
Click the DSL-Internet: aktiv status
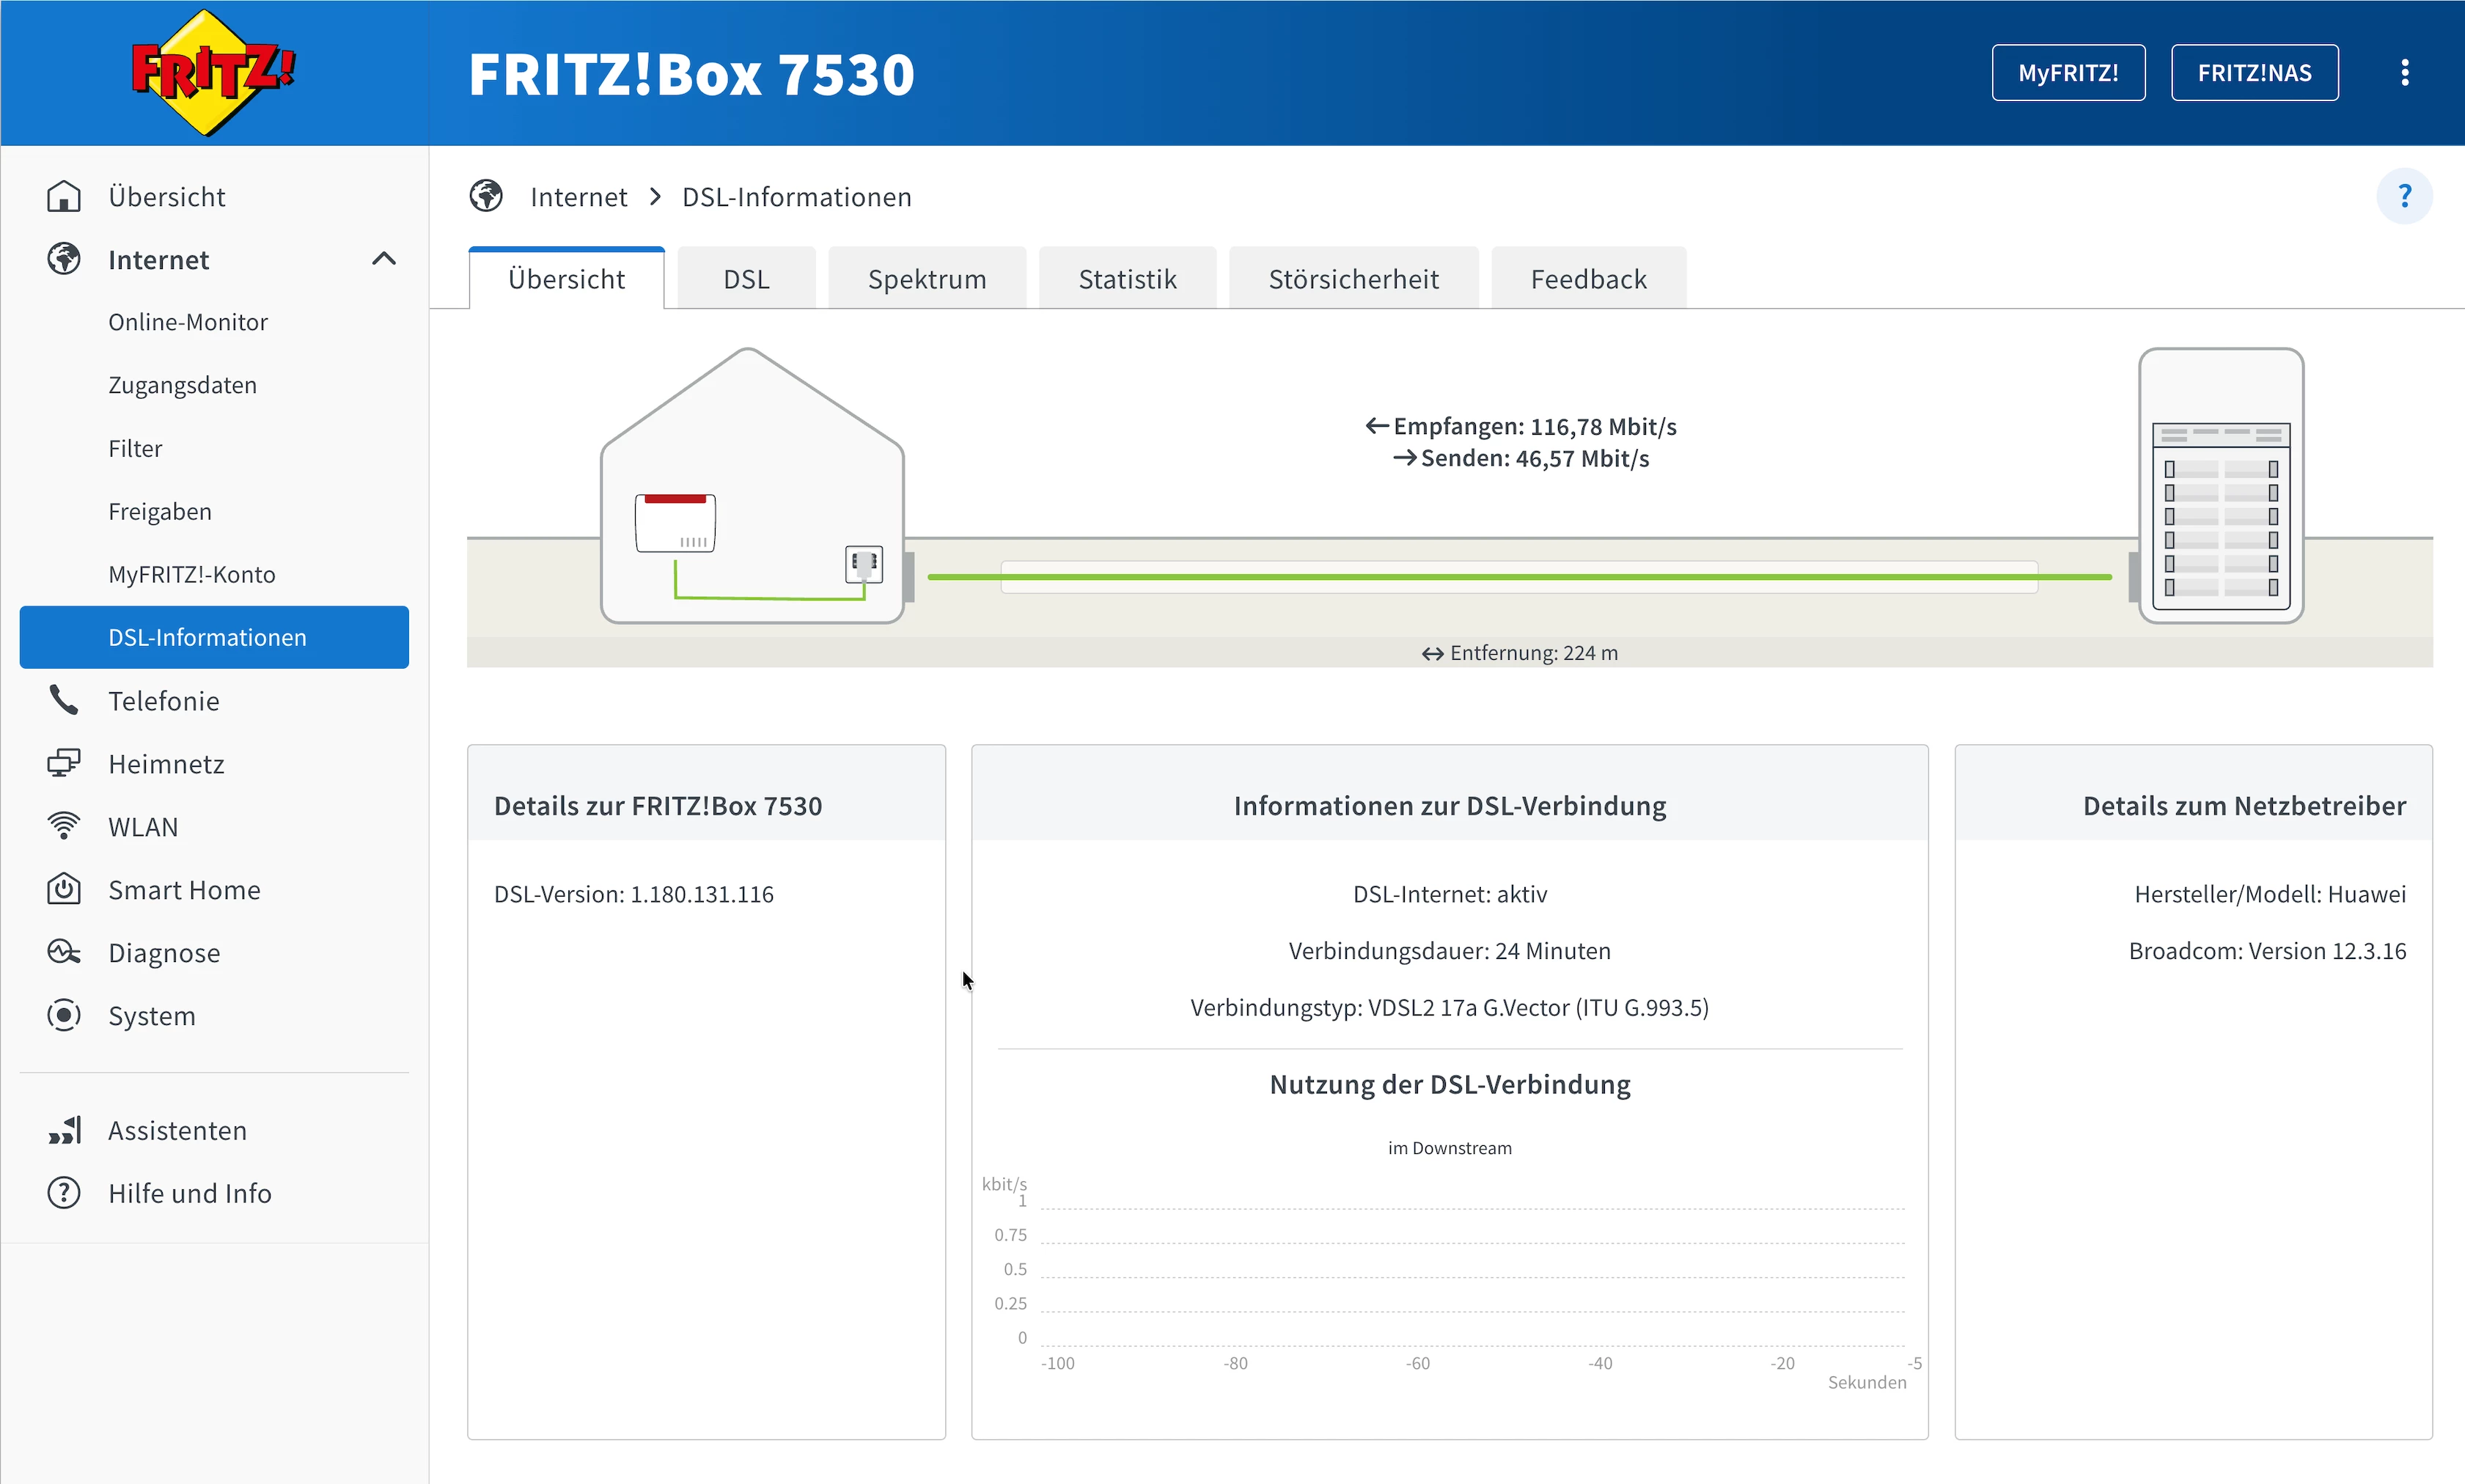click(x=1450, y=894)
